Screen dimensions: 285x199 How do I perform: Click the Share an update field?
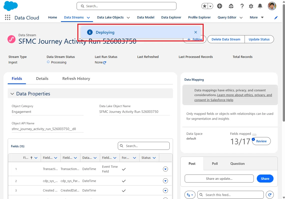[219, 179]
